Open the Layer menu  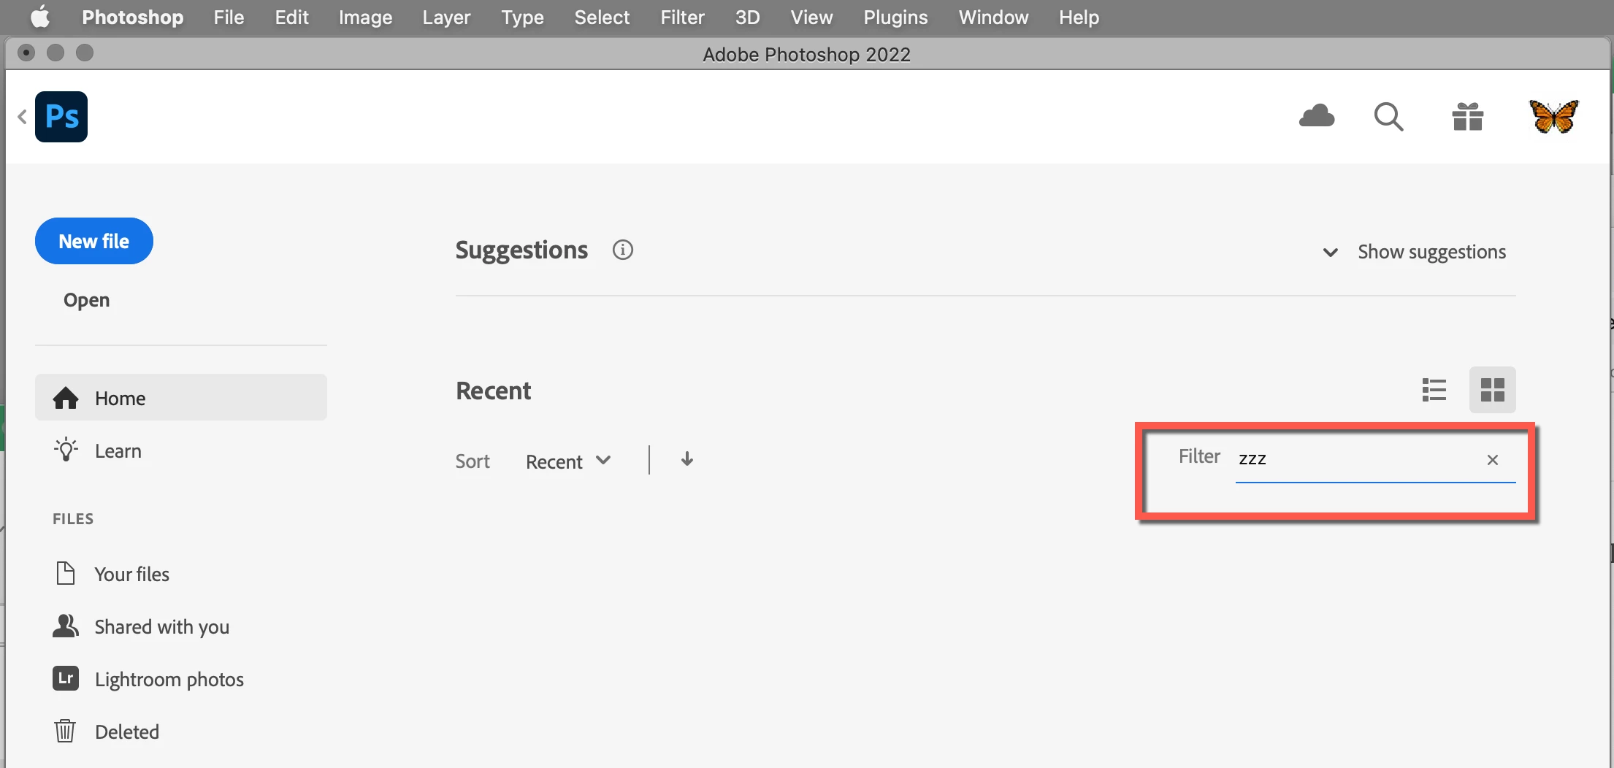pyautogui.click(x=446, y=17)
